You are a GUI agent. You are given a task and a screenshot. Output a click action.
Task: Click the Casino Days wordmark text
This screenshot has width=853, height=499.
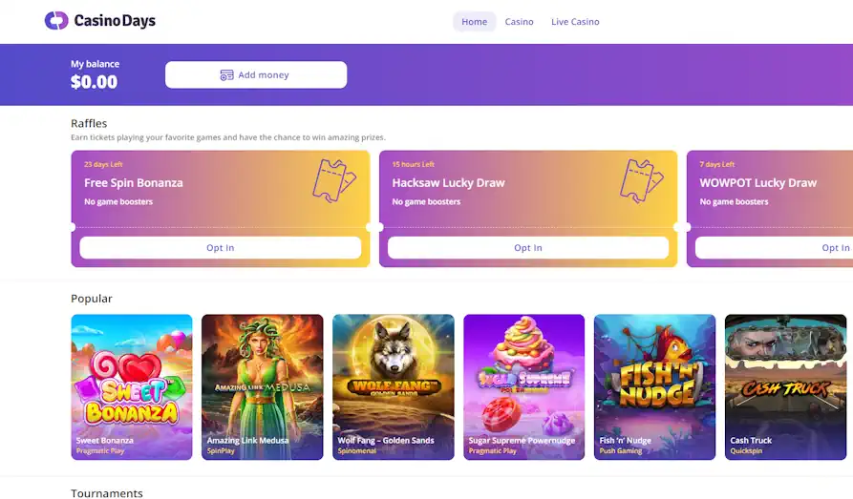point(115,21)
